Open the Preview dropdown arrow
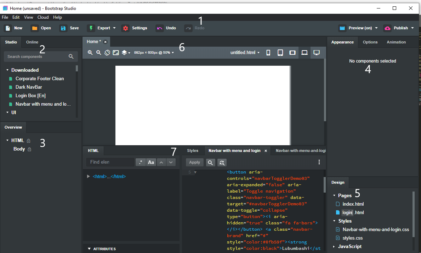421x253 pixels. point(376,28)
